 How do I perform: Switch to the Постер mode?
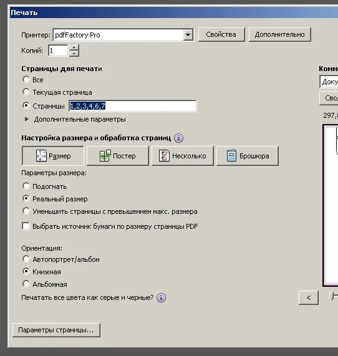(118, 156)
